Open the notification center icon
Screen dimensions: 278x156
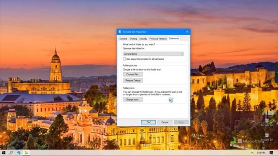point(271,153)
